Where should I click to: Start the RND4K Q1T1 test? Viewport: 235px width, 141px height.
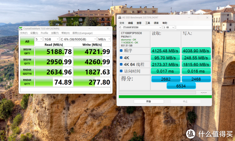(27, 82)
